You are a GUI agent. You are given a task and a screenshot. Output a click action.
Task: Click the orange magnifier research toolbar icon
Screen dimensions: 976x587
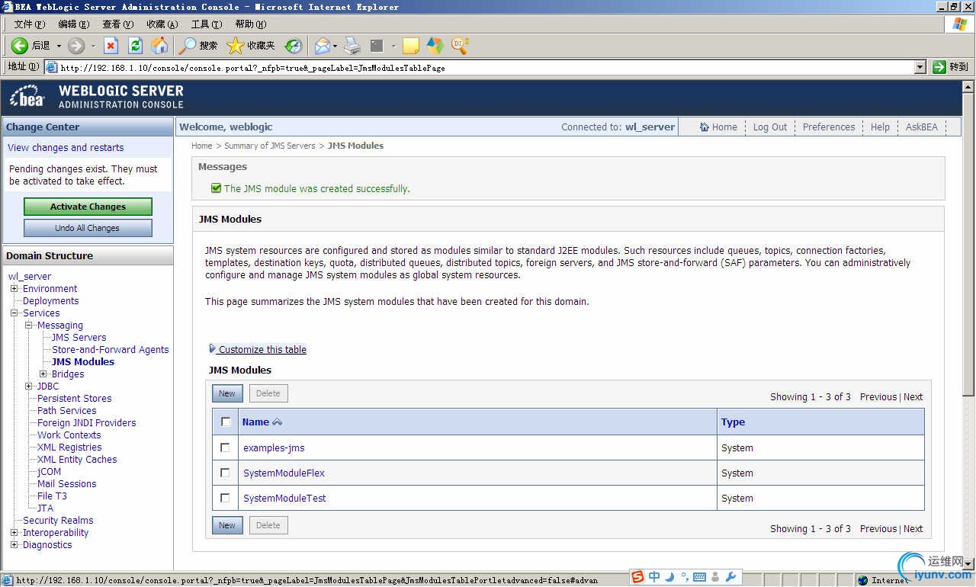(x=460, y=46)
